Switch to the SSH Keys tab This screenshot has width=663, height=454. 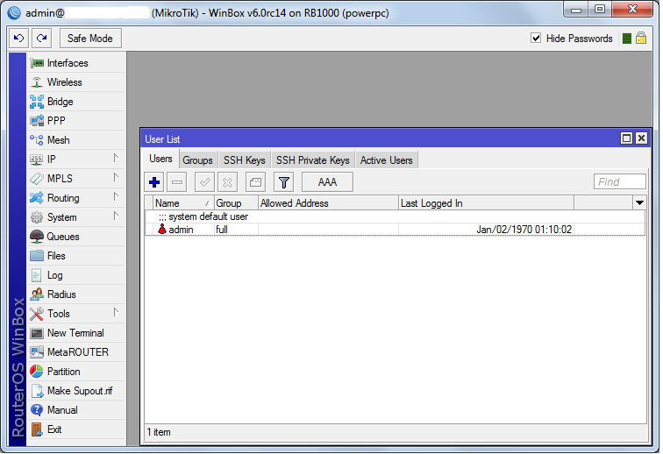point(245,160)
